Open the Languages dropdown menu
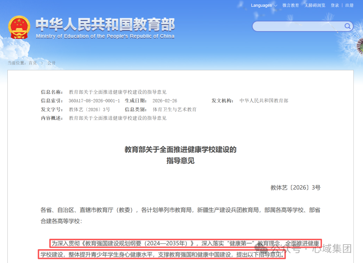The height and width of the screenshot is (263, 363). tap(261, 5)
